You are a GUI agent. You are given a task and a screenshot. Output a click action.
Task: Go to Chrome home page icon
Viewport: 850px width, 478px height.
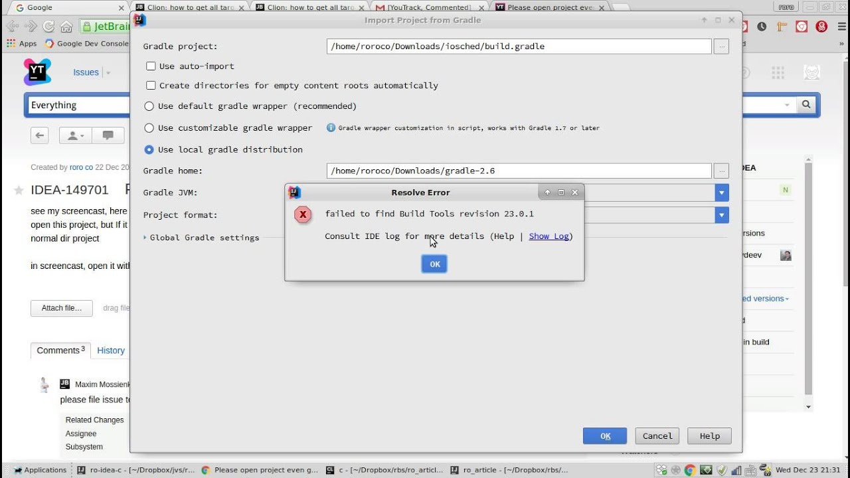(x=66, y=27)
